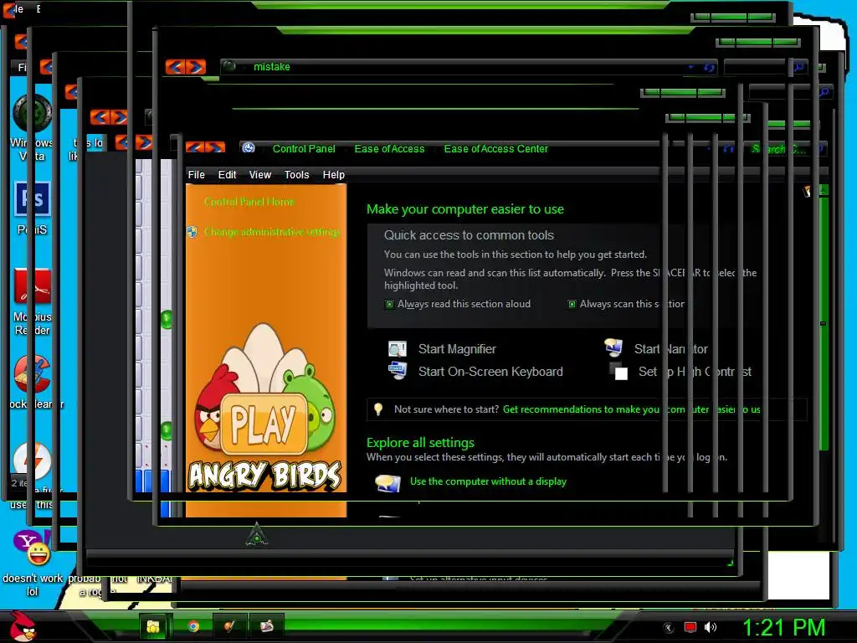Screen dimensions: 857x643
Task: Click Ease of Access Center vertical scrollbar
Action: click(824, 322)
